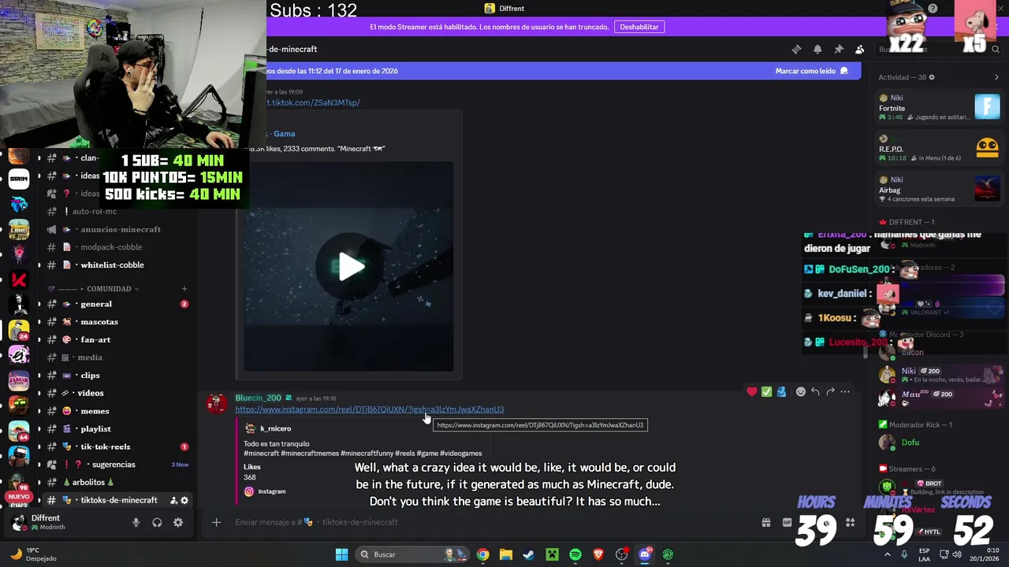Click the k_rnicero embed author
The image size is (1009, 567).
tap(275, 428)
